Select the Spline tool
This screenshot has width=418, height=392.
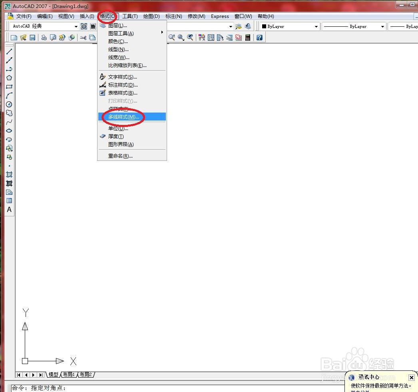pos(9,122)
